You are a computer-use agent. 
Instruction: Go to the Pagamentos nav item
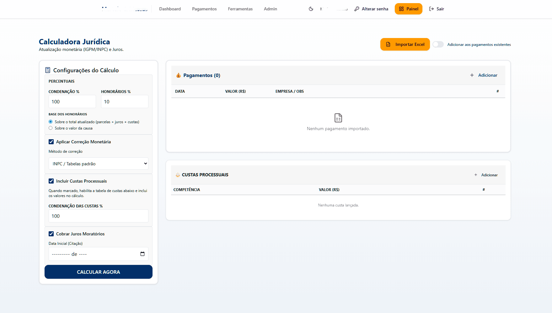click(x=204, y=9)
